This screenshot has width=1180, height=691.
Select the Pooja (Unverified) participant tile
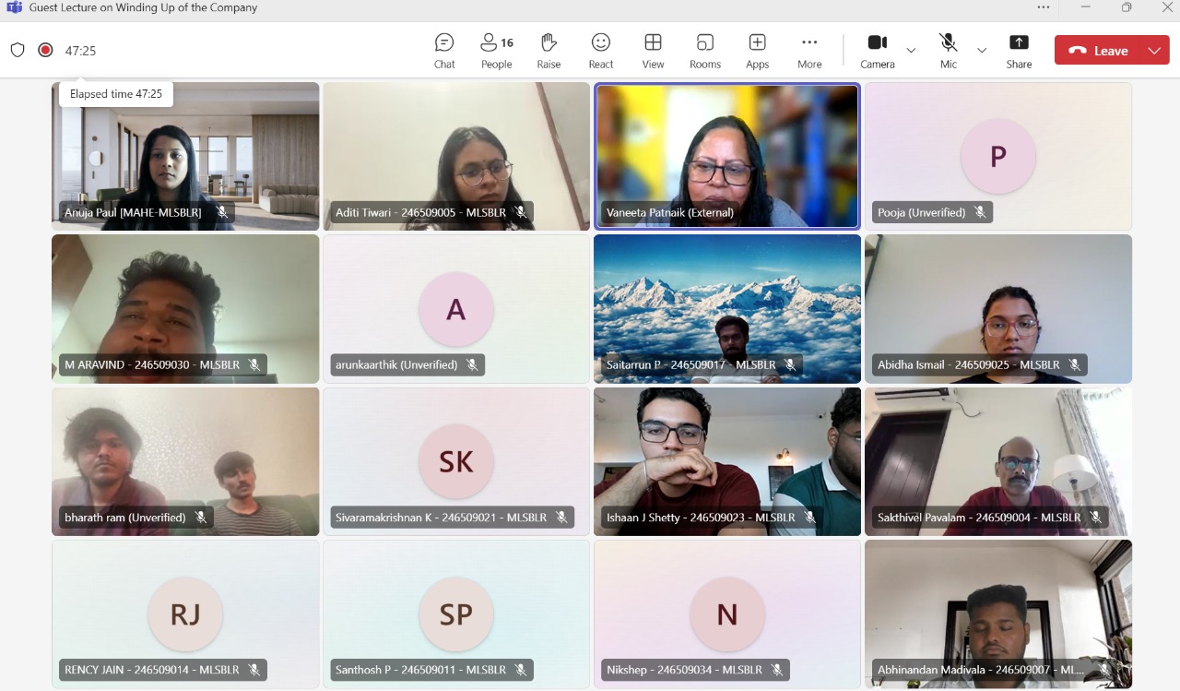click(997, 156)
